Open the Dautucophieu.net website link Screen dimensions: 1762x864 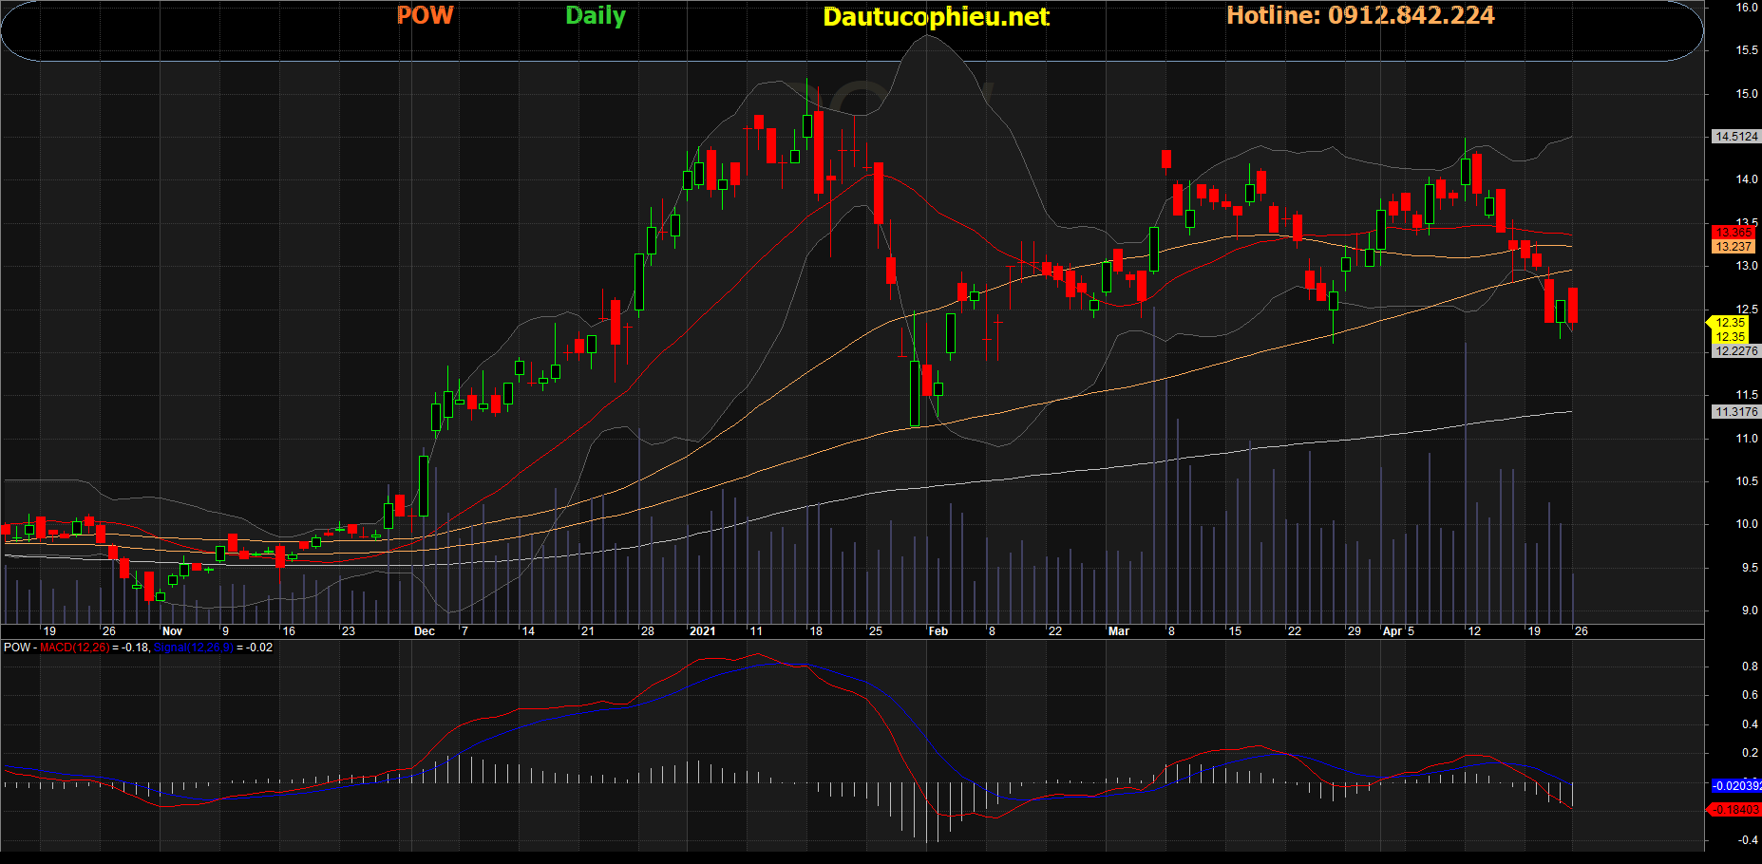pos(936,17)
